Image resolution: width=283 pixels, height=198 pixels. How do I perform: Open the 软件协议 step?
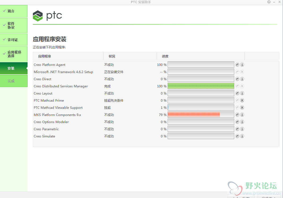(x=14, y=25)
